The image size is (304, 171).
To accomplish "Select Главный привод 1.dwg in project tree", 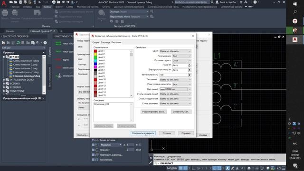I will [26, 72].
